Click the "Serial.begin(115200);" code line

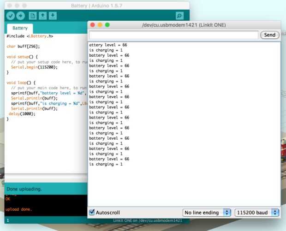34,67
